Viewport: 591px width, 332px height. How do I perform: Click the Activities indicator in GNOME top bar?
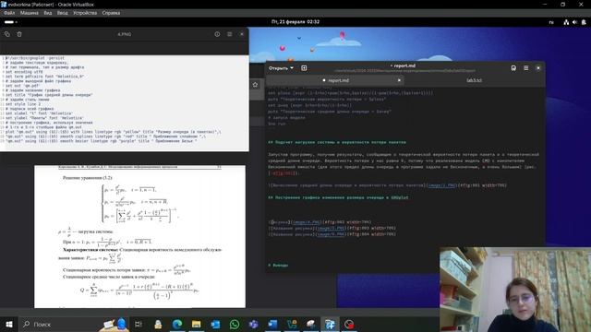(x=10, y=22)
